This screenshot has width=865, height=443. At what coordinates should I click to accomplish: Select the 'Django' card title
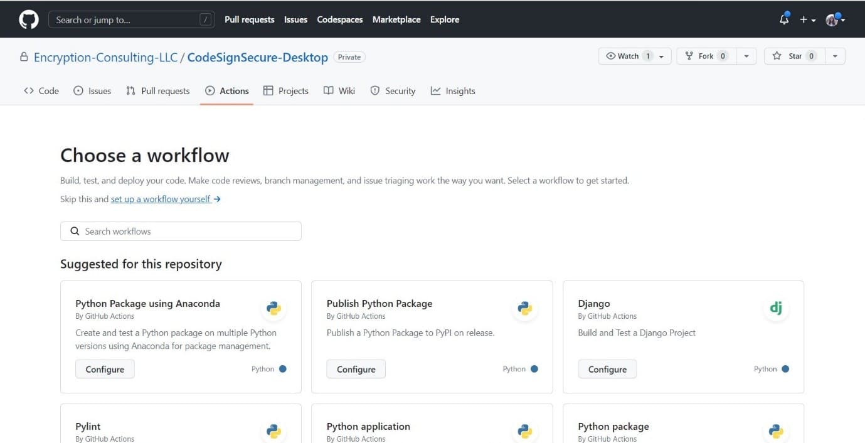pyautogui.click(x=594, y=303)
